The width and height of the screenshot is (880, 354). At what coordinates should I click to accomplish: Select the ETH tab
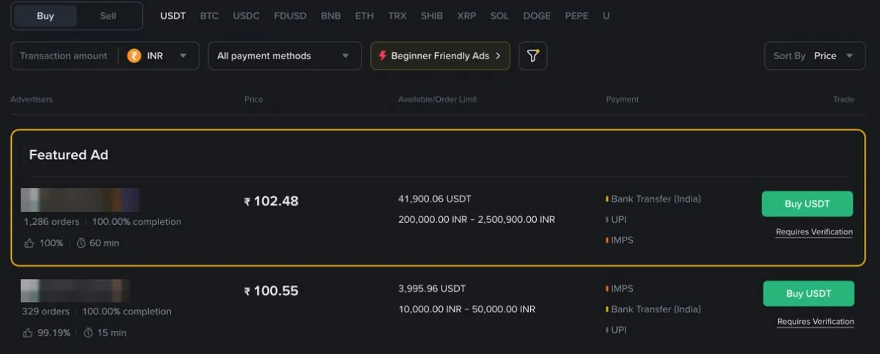pos(364,15)
